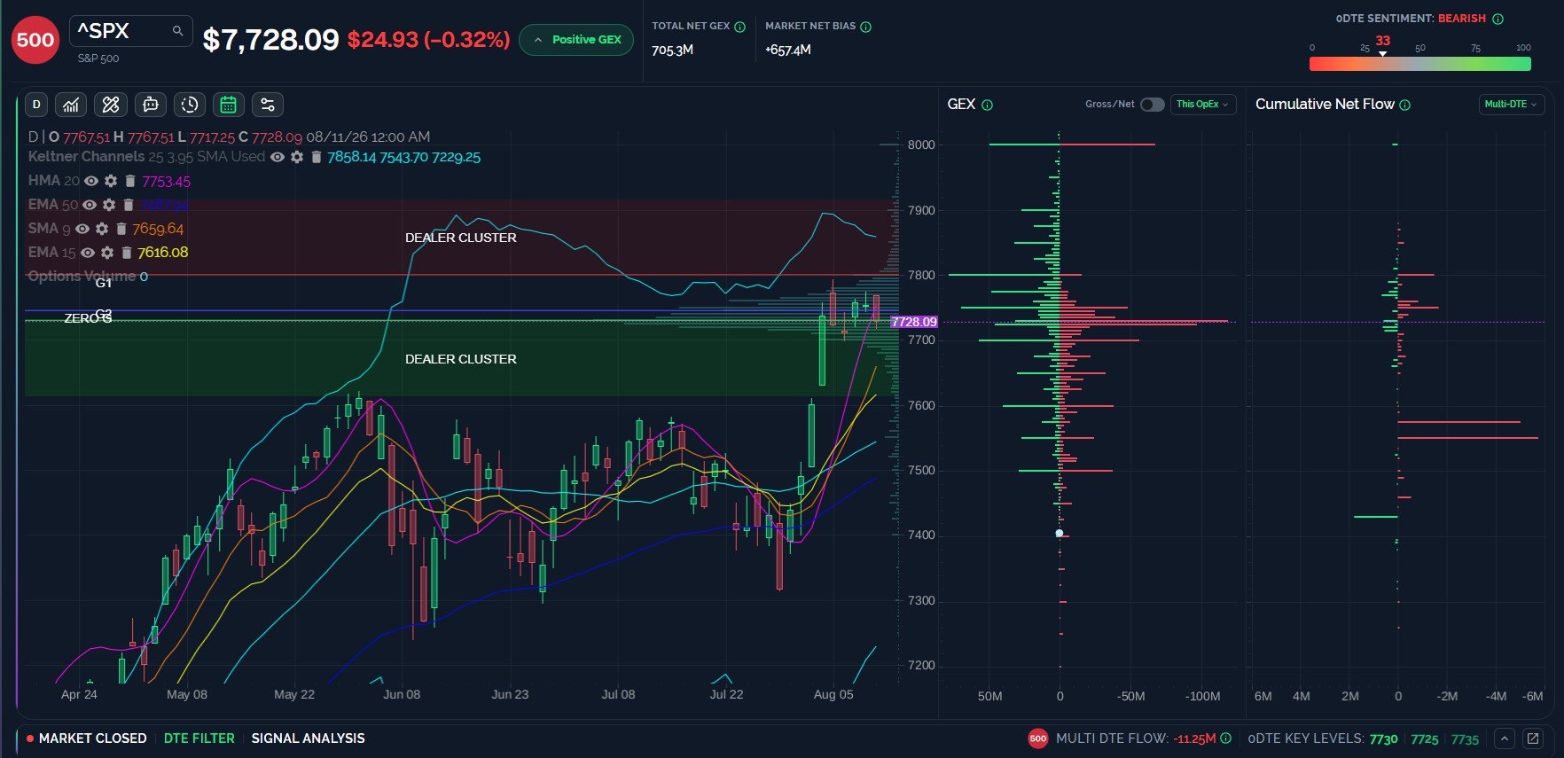The width and height of the screenshot is (1564, 758).
Task: Toggle visibility of SMA 9 indicator
Action: [x=82, y=229]
